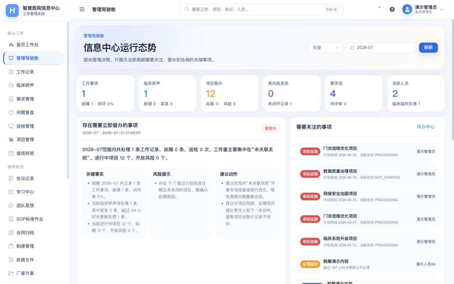Click the folder icon beside 厂家方案

[x=11, y=273]
